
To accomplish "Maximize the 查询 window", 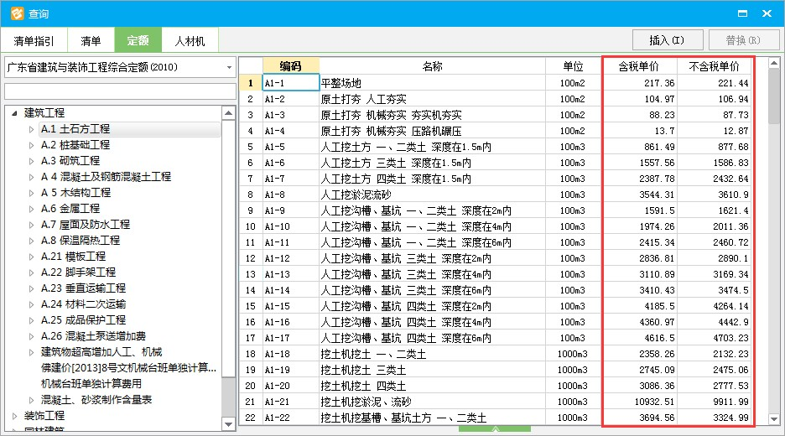I will click(x=740, y=13).
